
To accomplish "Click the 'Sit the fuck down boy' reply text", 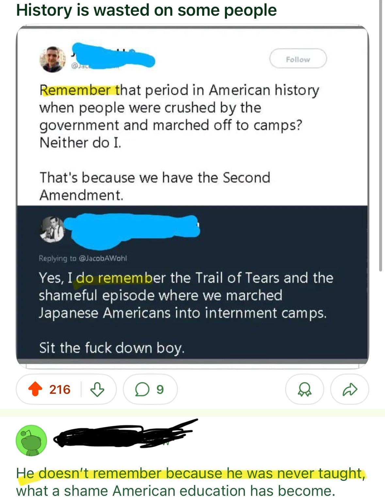I will point(112,348).
